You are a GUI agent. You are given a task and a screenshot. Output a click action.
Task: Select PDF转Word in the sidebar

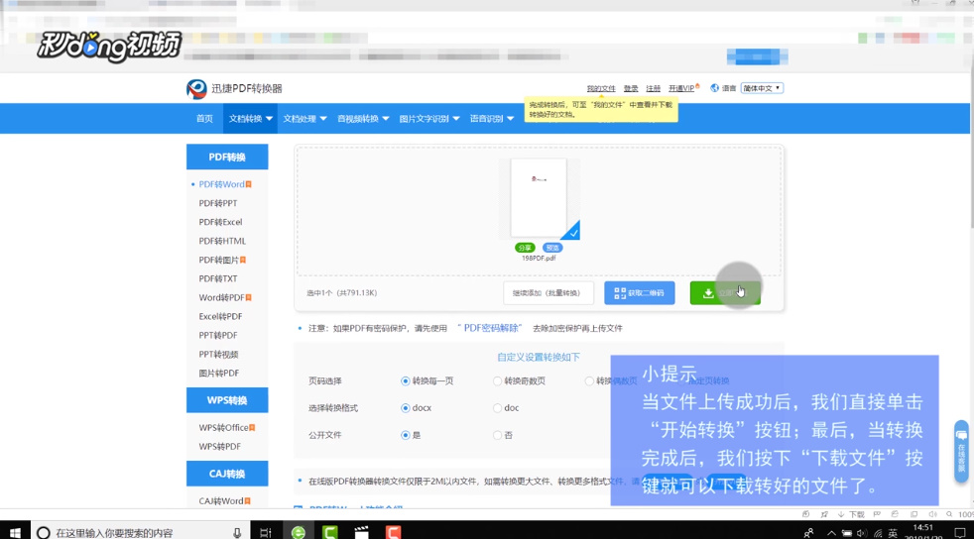pyautogui.click(x=222, y=184)
